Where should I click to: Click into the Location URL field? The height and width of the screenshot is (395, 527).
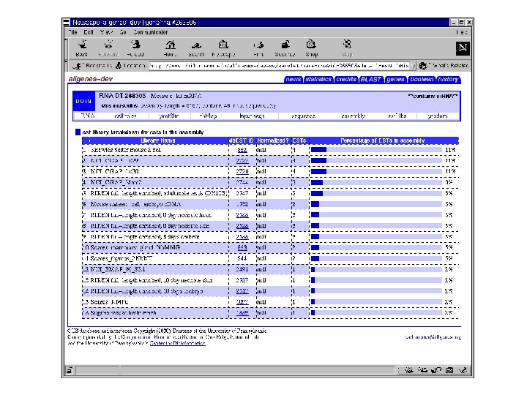point(280,66)
